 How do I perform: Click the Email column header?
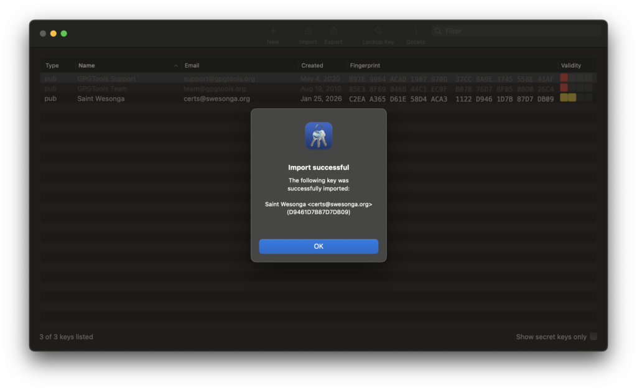coord(192,65)
